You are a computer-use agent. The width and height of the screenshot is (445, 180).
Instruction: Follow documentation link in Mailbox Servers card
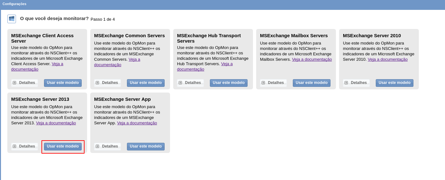click(312, 59)
